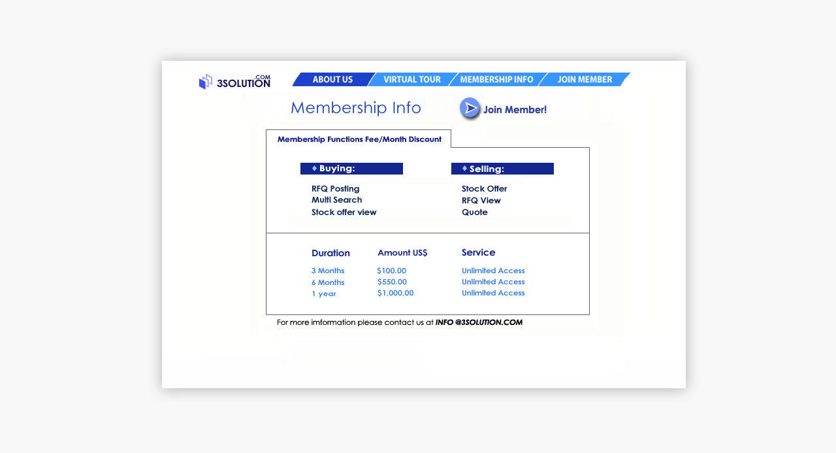Open the Virtual Tour nav tab
Viewport: 836px width, 453px height.
click(411, 80)
